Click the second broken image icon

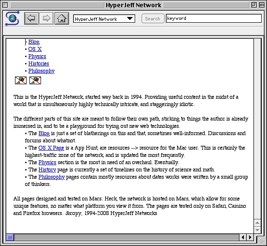pyautogui.click(x=35, y=80)
